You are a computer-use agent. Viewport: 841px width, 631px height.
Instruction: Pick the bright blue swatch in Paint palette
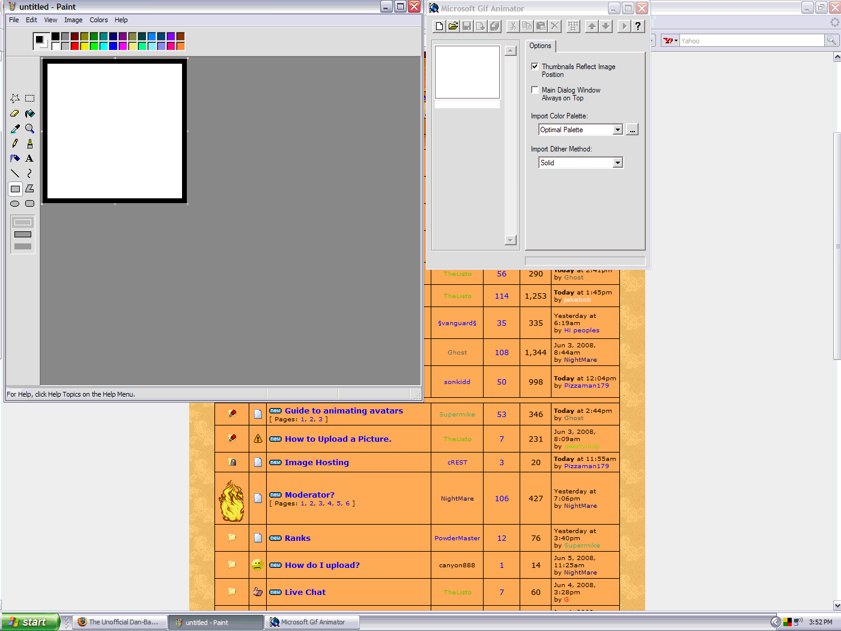coord(114,46)
